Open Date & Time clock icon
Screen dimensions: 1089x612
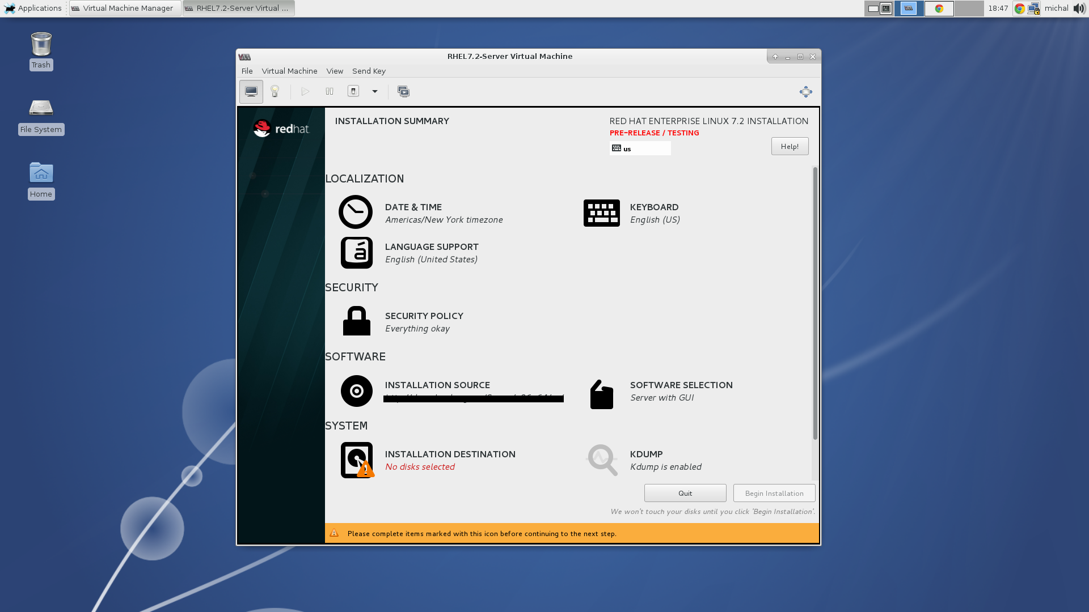[x=356, y=212]
